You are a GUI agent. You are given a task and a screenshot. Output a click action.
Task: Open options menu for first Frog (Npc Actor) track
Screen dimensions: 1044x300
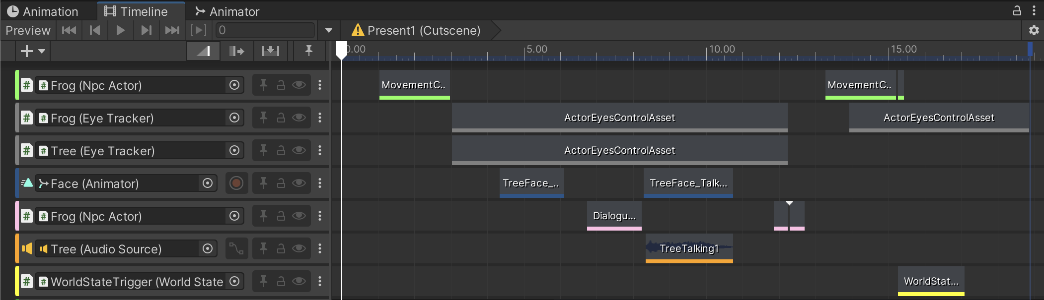(320, 85)
